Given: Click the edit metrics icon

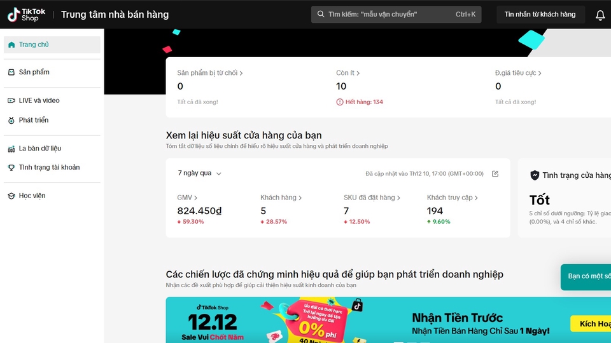Looking at the screenshot, I should point(495,173).
